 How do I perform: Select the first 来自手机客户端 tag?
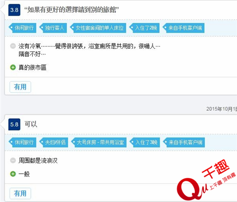pyautogui.click(x=183, y=28)
